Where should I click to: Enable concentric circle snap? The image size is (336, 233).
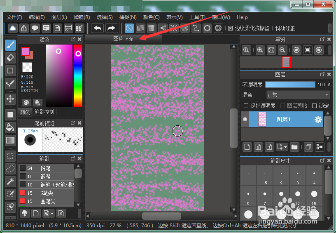pyautogui.click(x=185, y=28)
